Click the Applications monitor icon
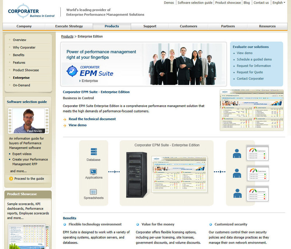This screenshot has width=291, height=249. (x=93, y=171)
